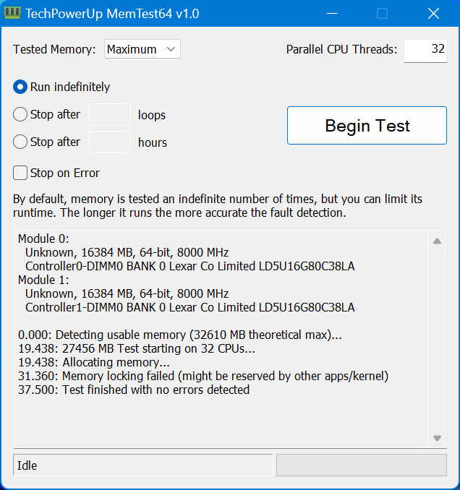This screenshot has height=490, width=460.
Task: Enable the Stop on Error checkbox
Action: (20, 173)
